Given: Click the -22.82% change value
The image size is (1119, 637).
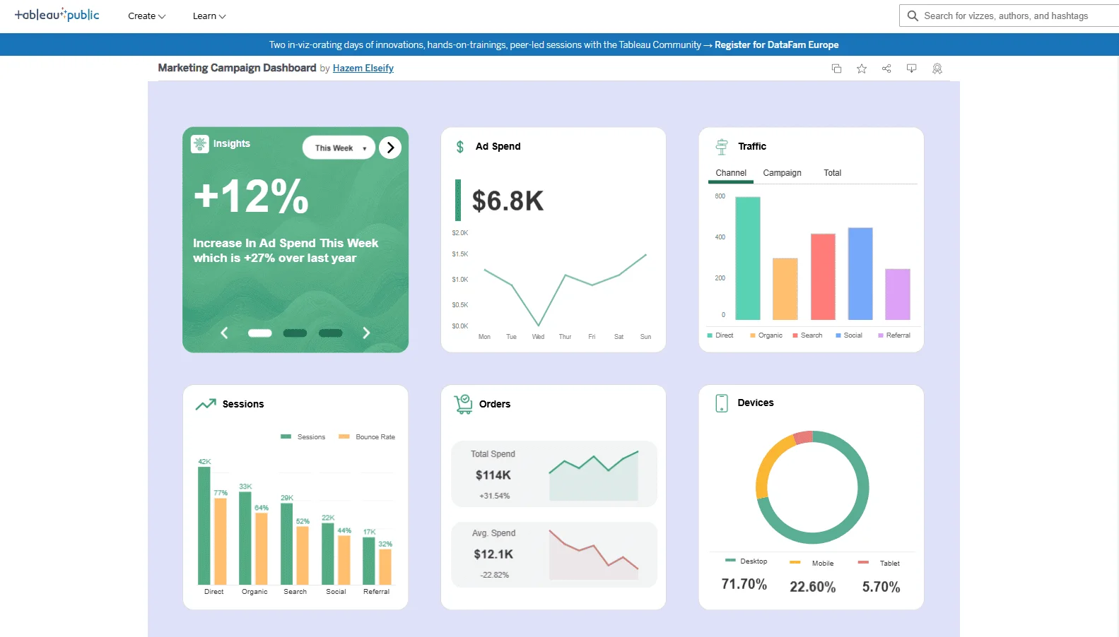Looking at the screenshot, I should (494, 576).
